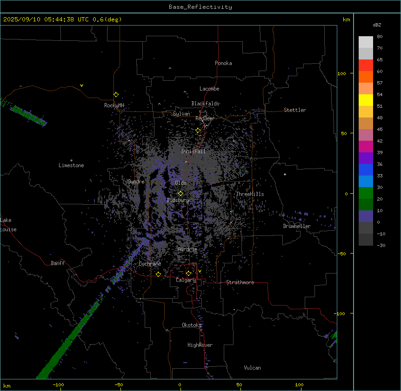Click the Olds map label
This screenshot has height=391, width=401.
pyautogui.click(x=180, y=183)
